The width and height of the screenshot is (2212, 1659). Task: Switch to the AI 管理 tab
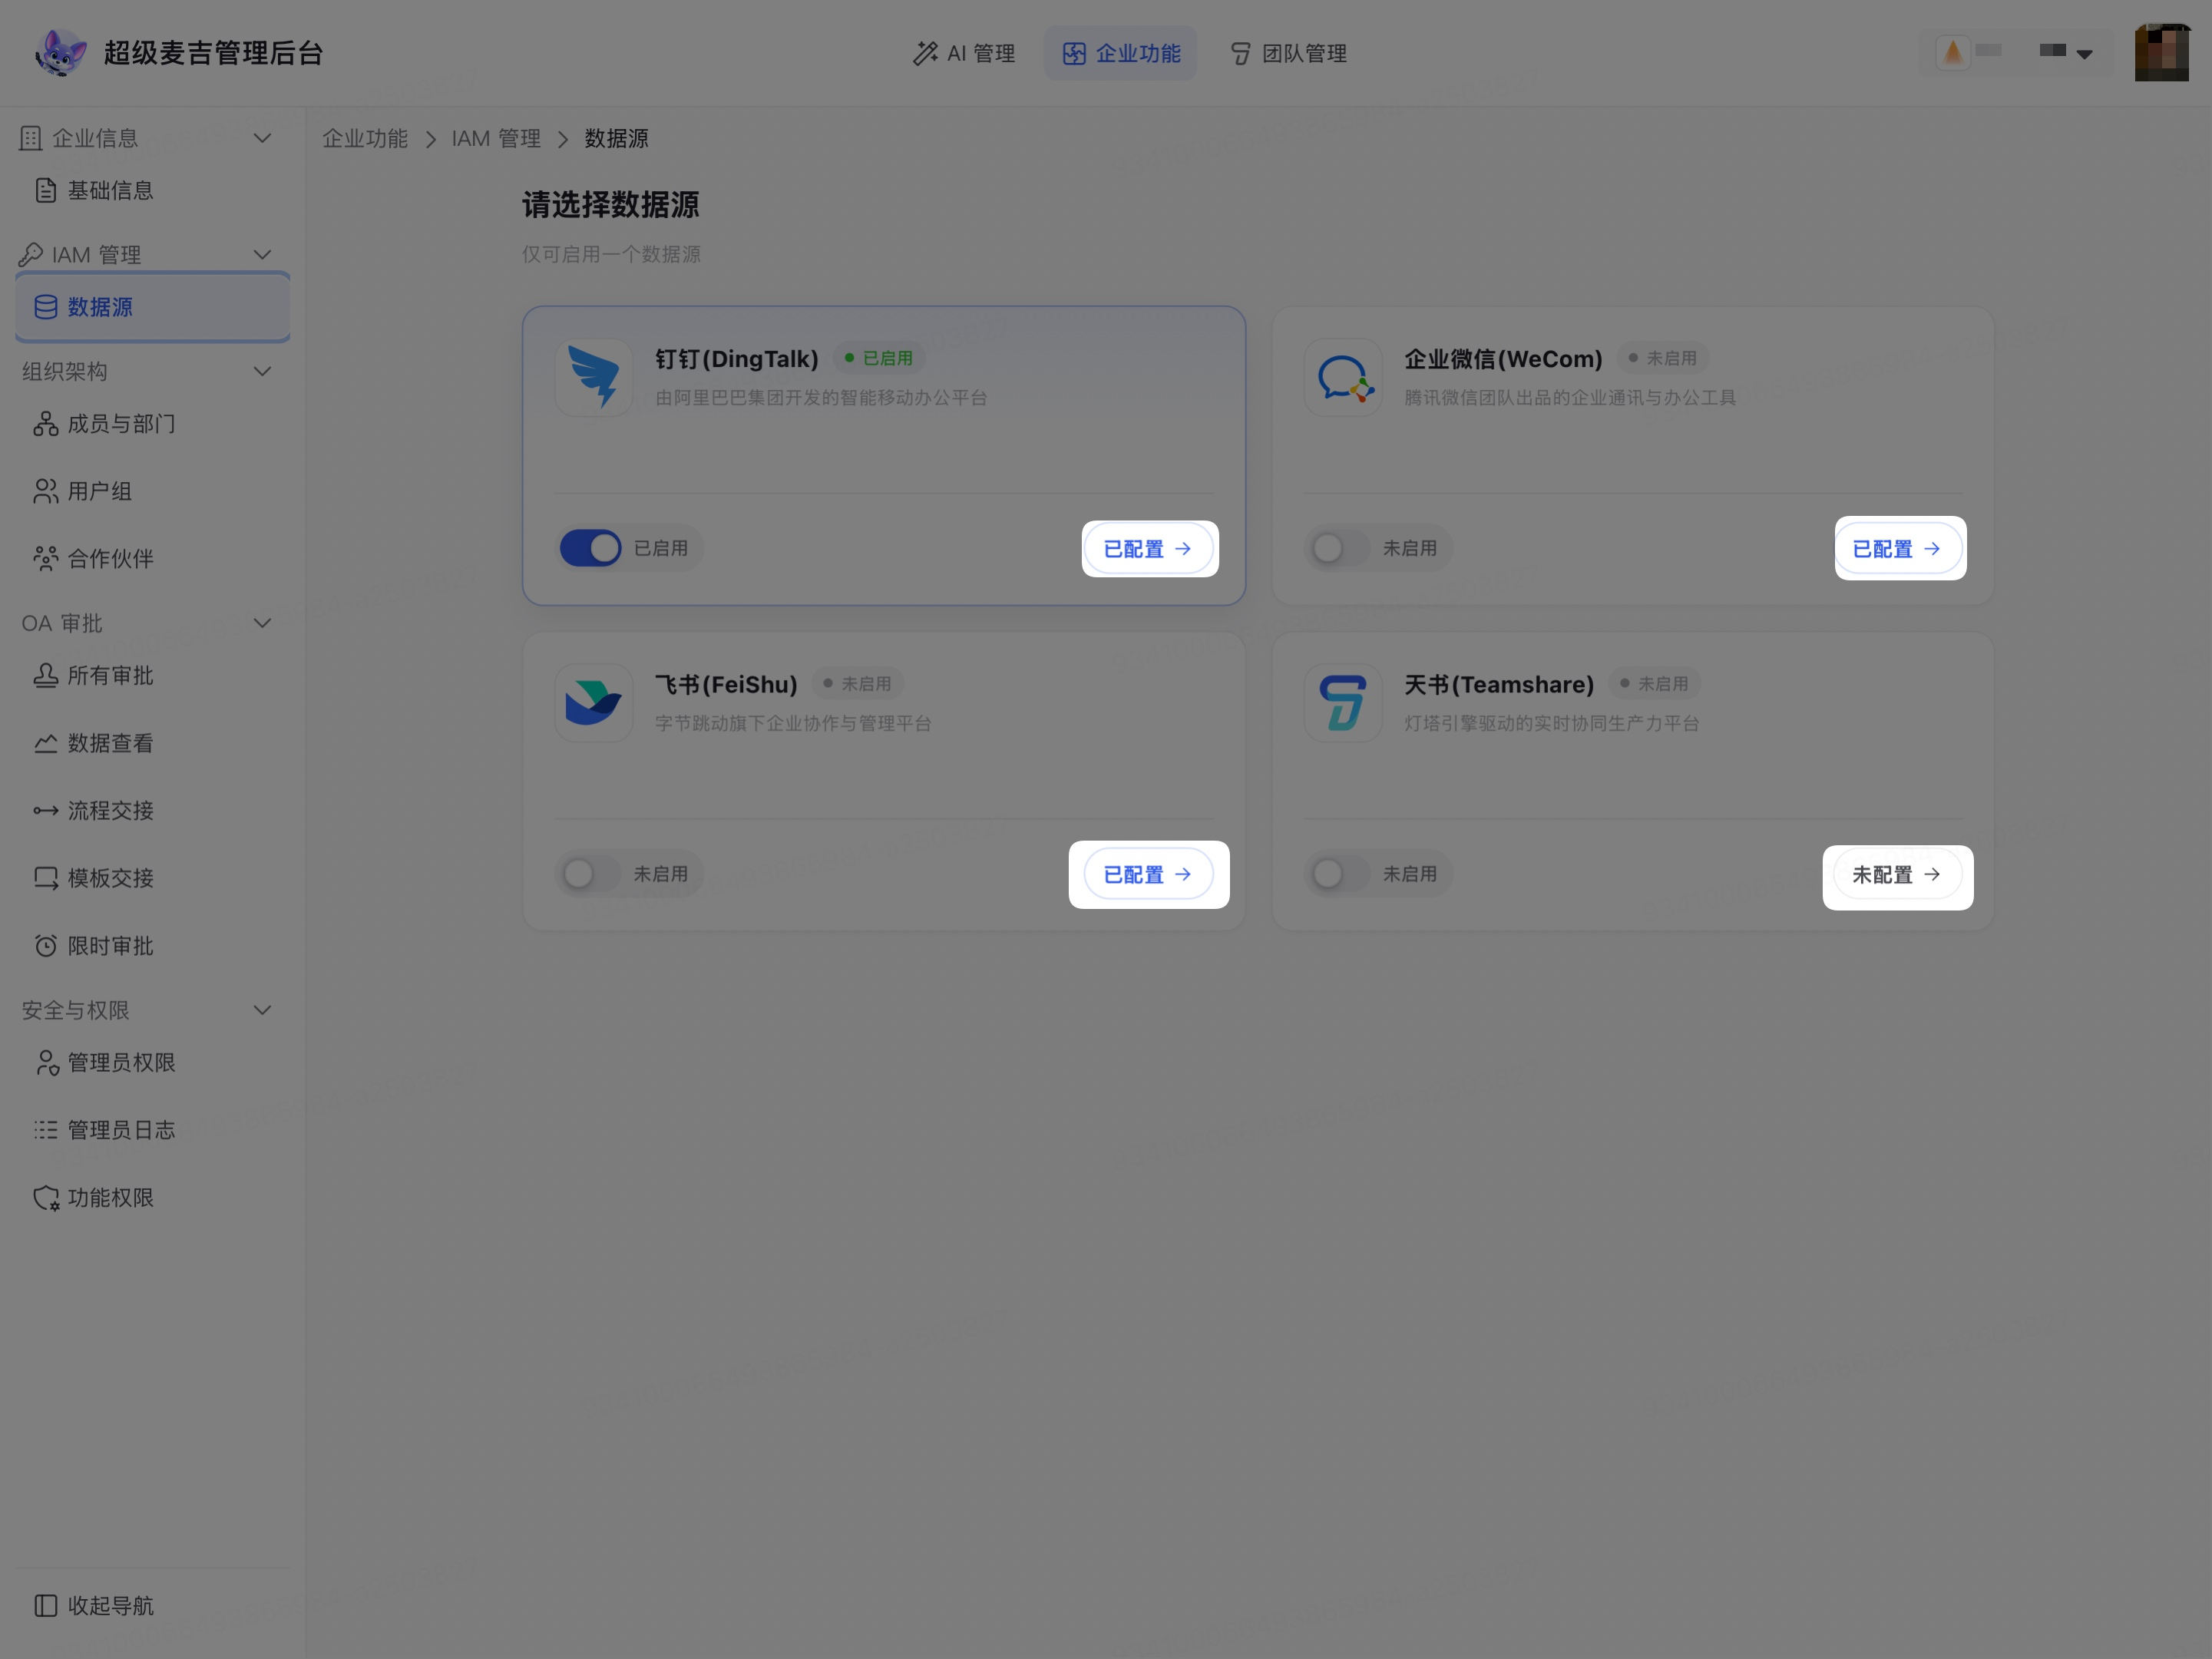(x=963, y=53)
